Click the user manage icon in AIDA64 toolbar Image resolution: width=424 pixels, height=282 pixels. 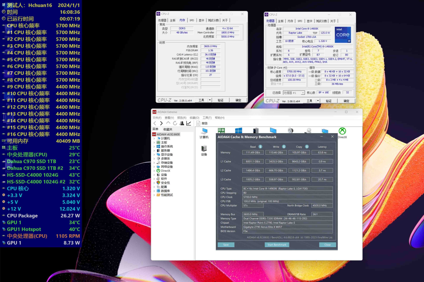click(182, 123)
